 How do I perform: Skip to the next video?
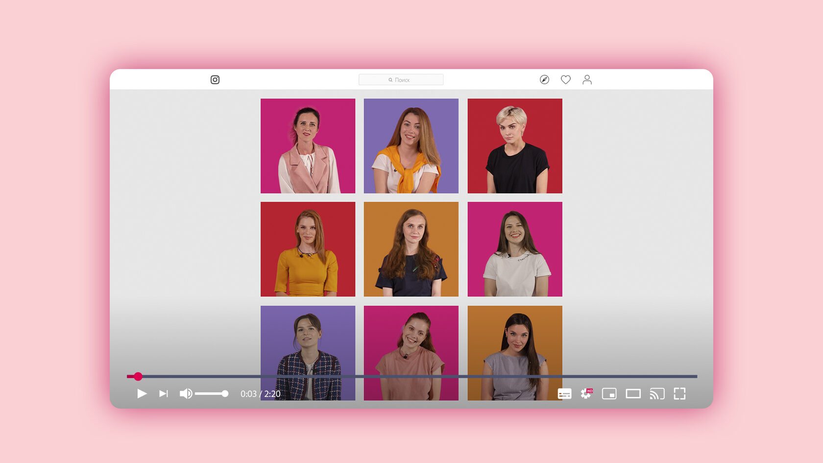pos(164,393)
